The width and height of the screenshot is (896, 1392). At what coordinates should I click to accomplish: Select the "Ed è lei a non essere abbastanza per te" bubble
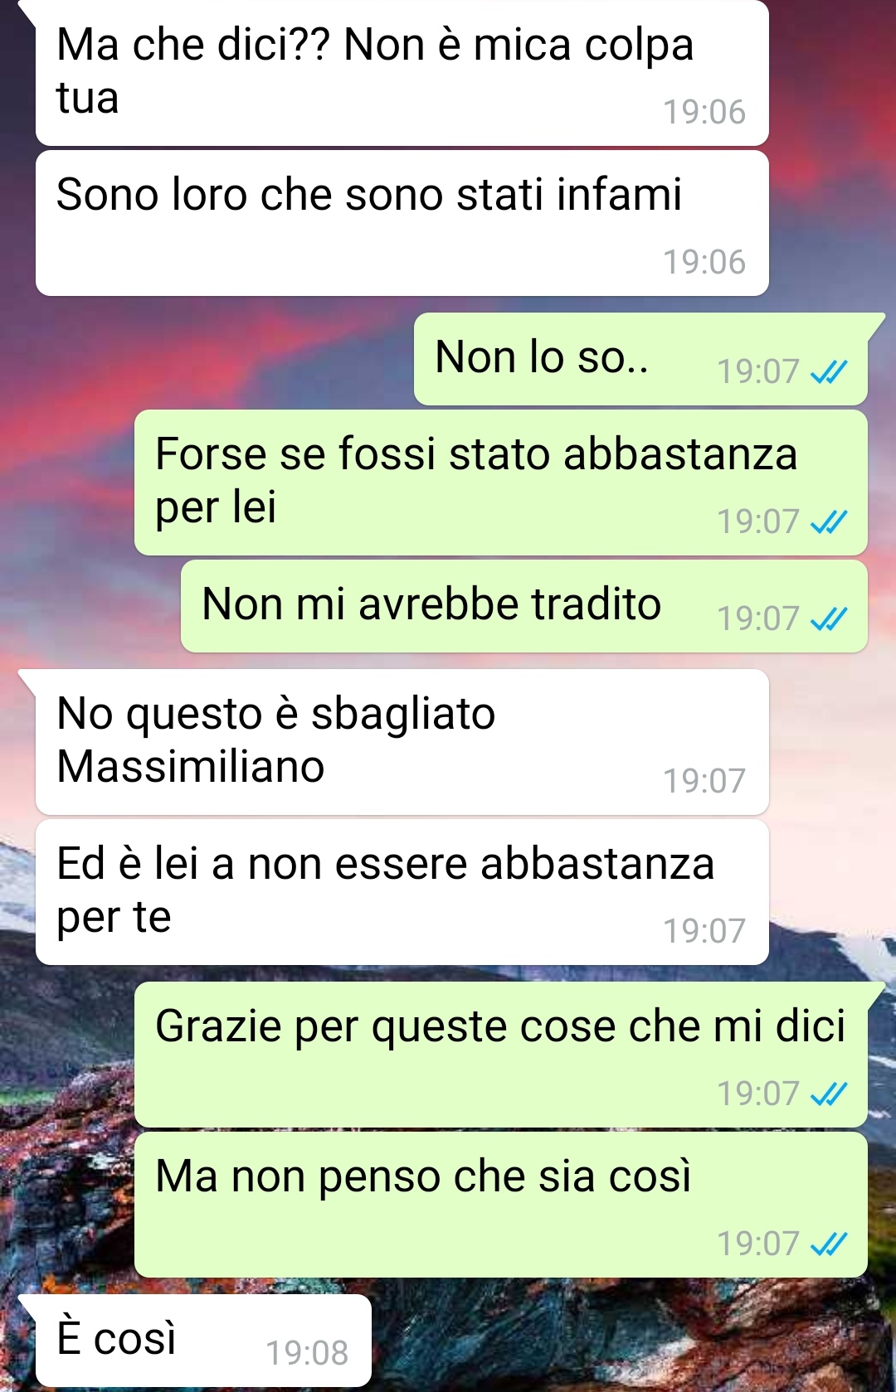coord(402,892)
